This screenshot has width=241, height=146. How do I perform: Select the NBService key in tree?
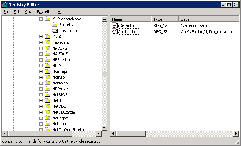61,60
